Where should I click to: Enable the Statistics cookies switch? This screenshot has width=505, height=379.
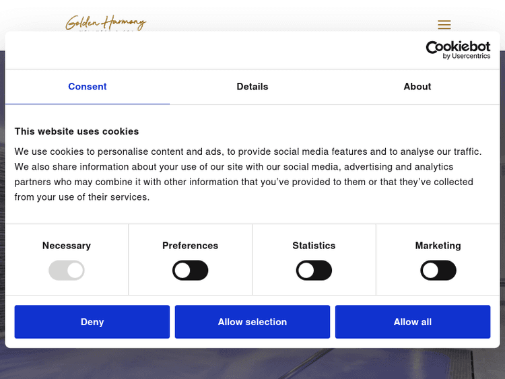click(x=314, y=270)
